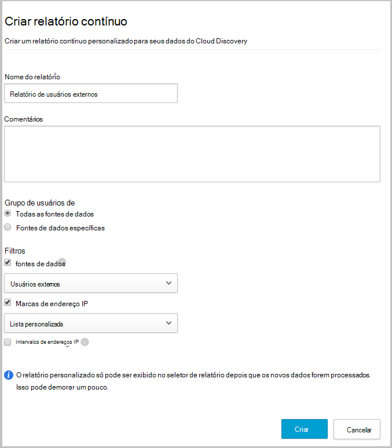Viewport: 392px width, 448px height.
Task: Enable the Intervalos de endereços IP checkbox
Action: 8,342
